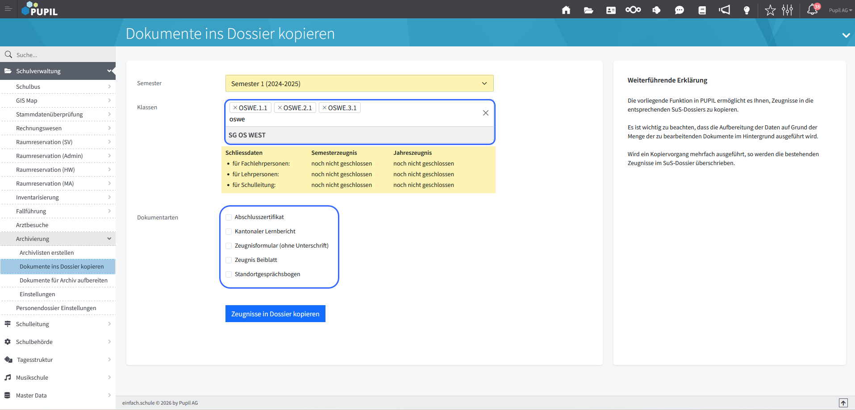The height and width of the screenshot is (410, 855).
Task: Click the chat speech bubble icon
Action: (679, 10)
